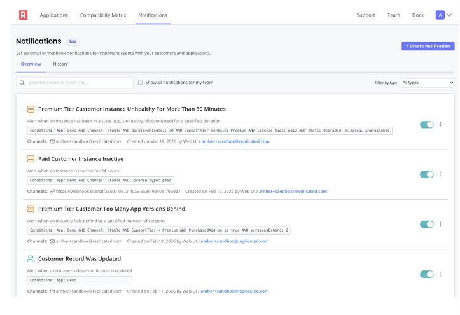Open the Compatibility Matrix menu item

pos(103,15)
